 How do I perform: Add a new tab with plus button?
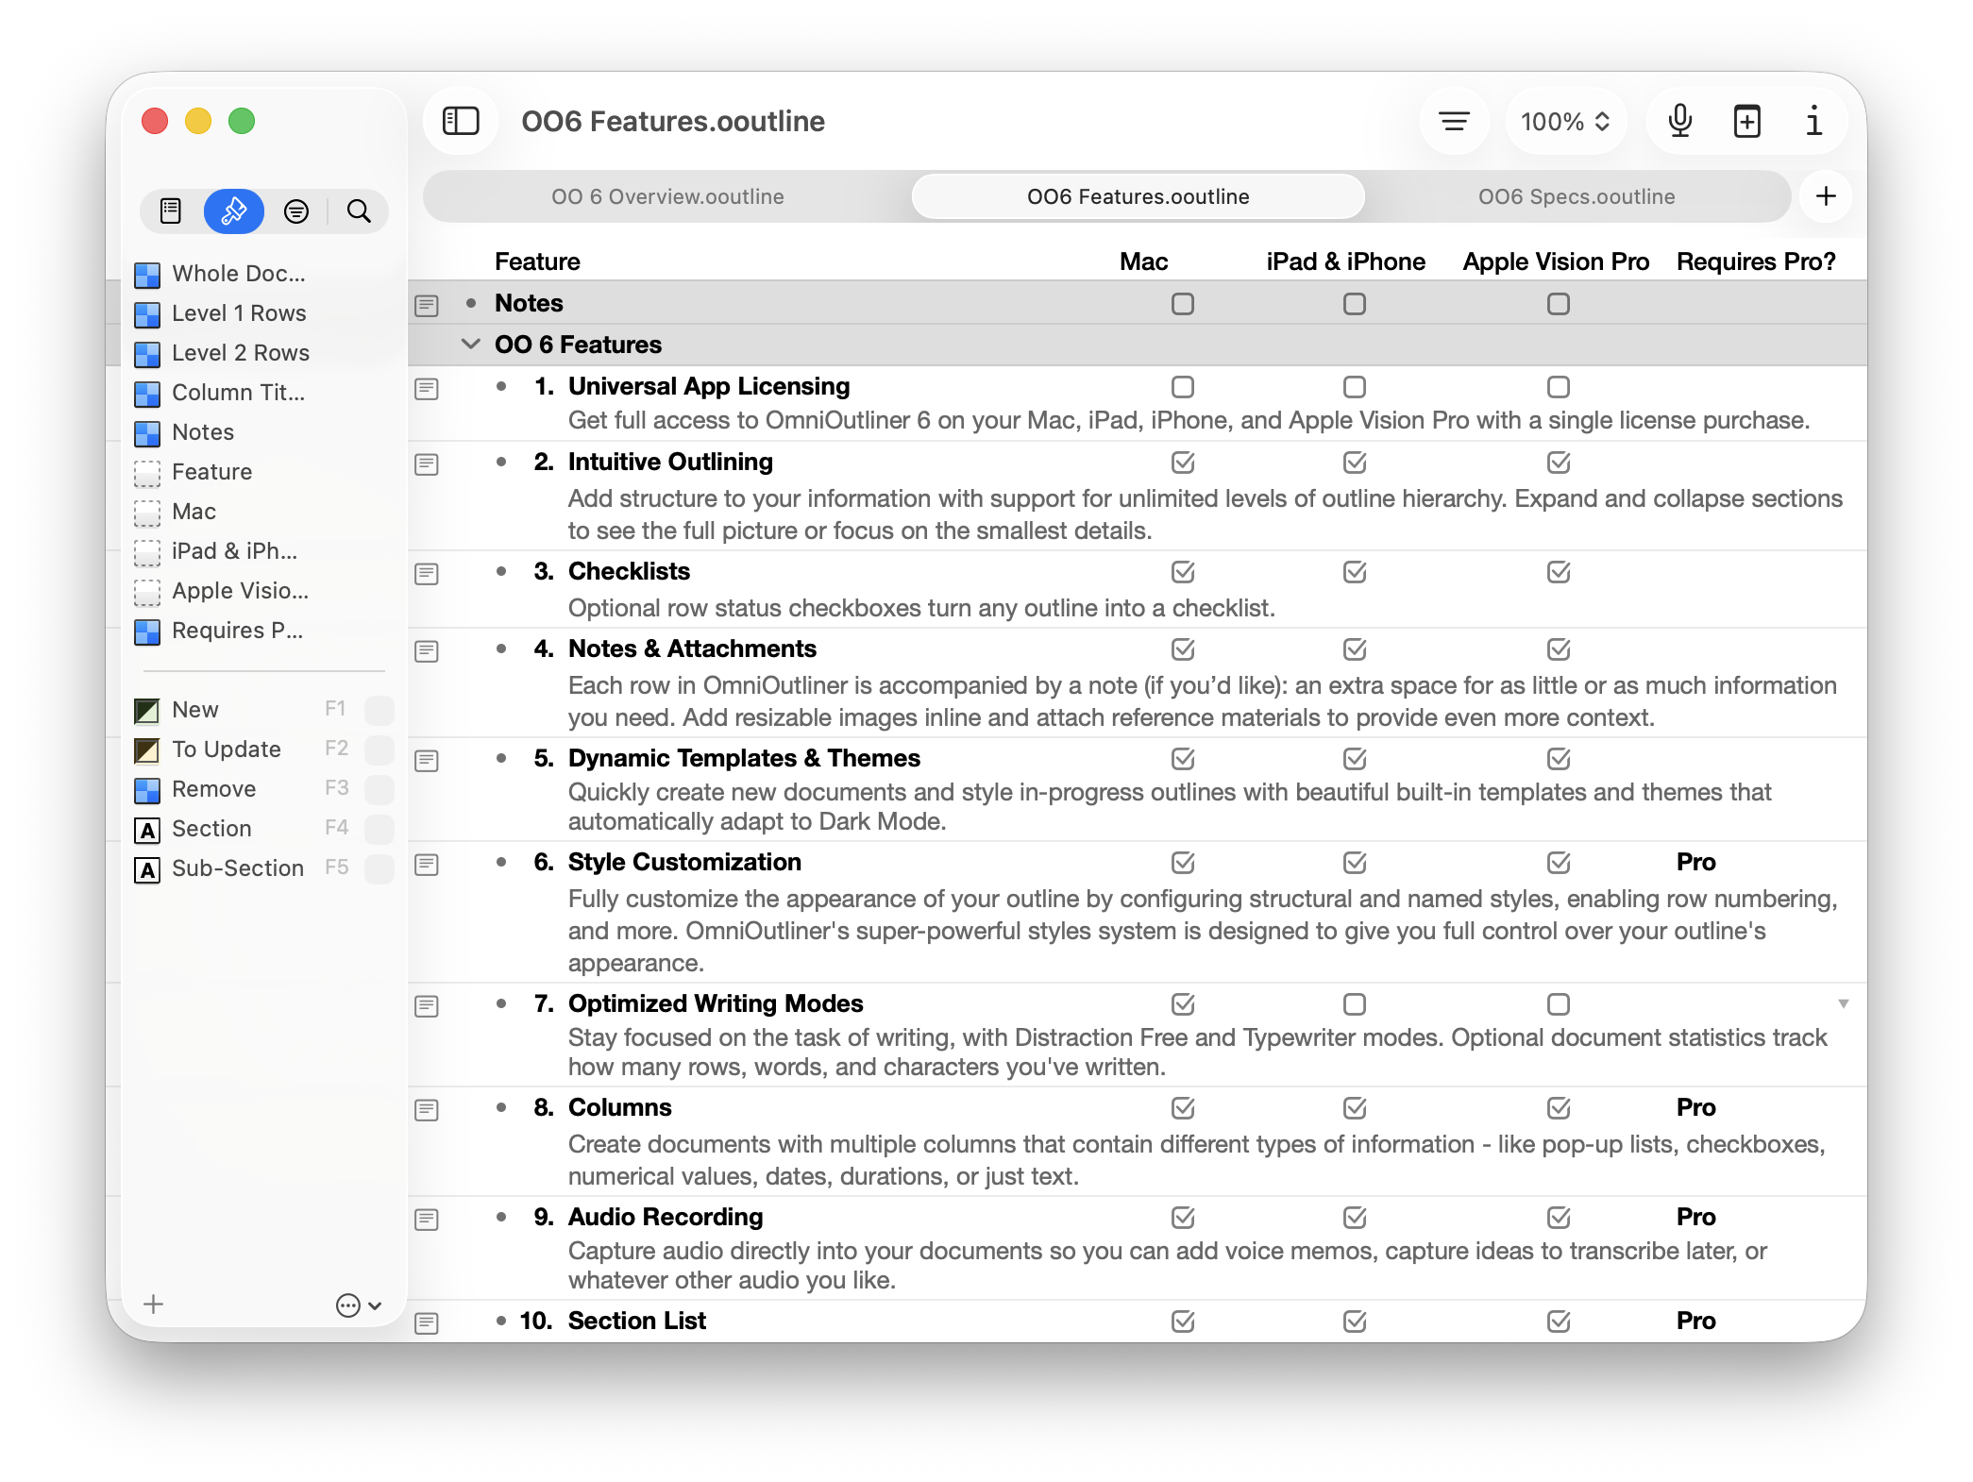point(1826,196)
